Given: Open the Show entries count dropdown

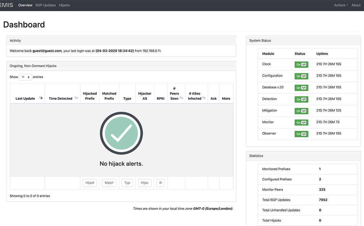Looking at the screenshot, I should tap(26, 77).
